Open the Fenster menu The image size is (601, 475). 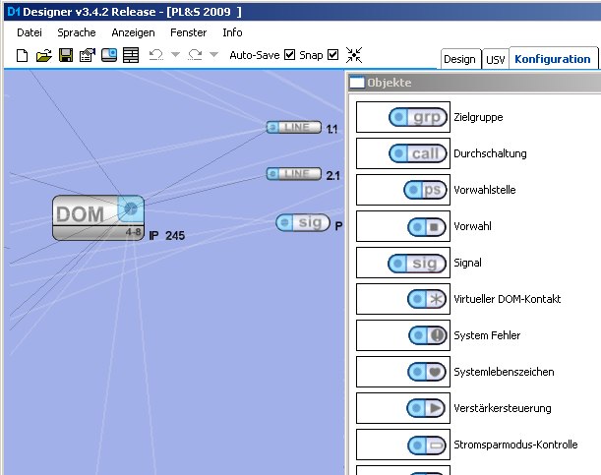click(x=189, y=32)
